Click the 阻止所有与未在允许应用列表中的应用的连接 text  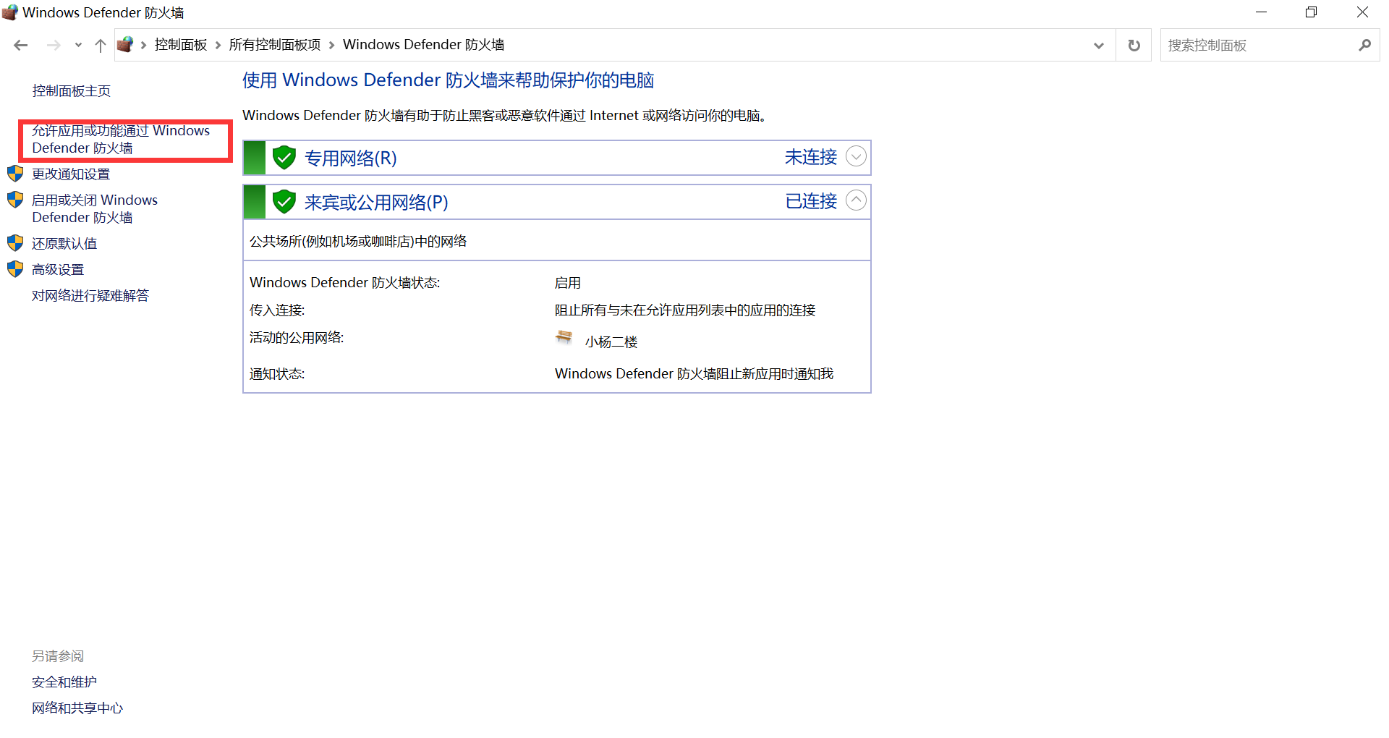685,310
